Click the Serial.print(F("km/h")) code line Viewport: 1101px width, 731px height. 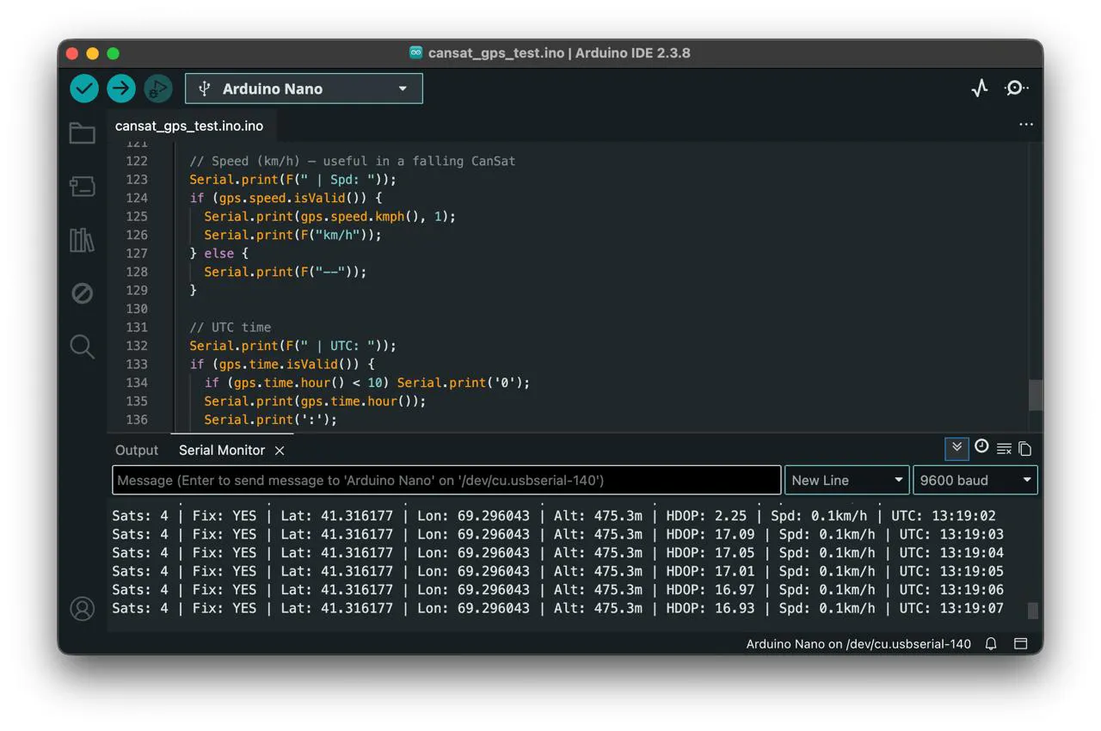click(x=292, y=235)
